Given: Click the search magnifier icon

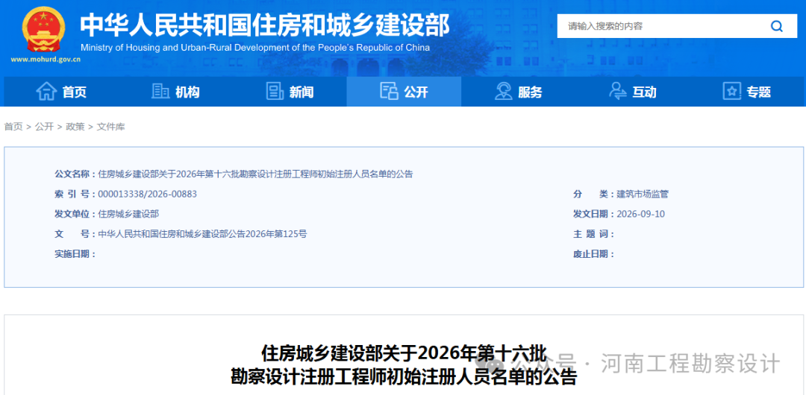Looking at the screenshot, I should coord(776,26).
